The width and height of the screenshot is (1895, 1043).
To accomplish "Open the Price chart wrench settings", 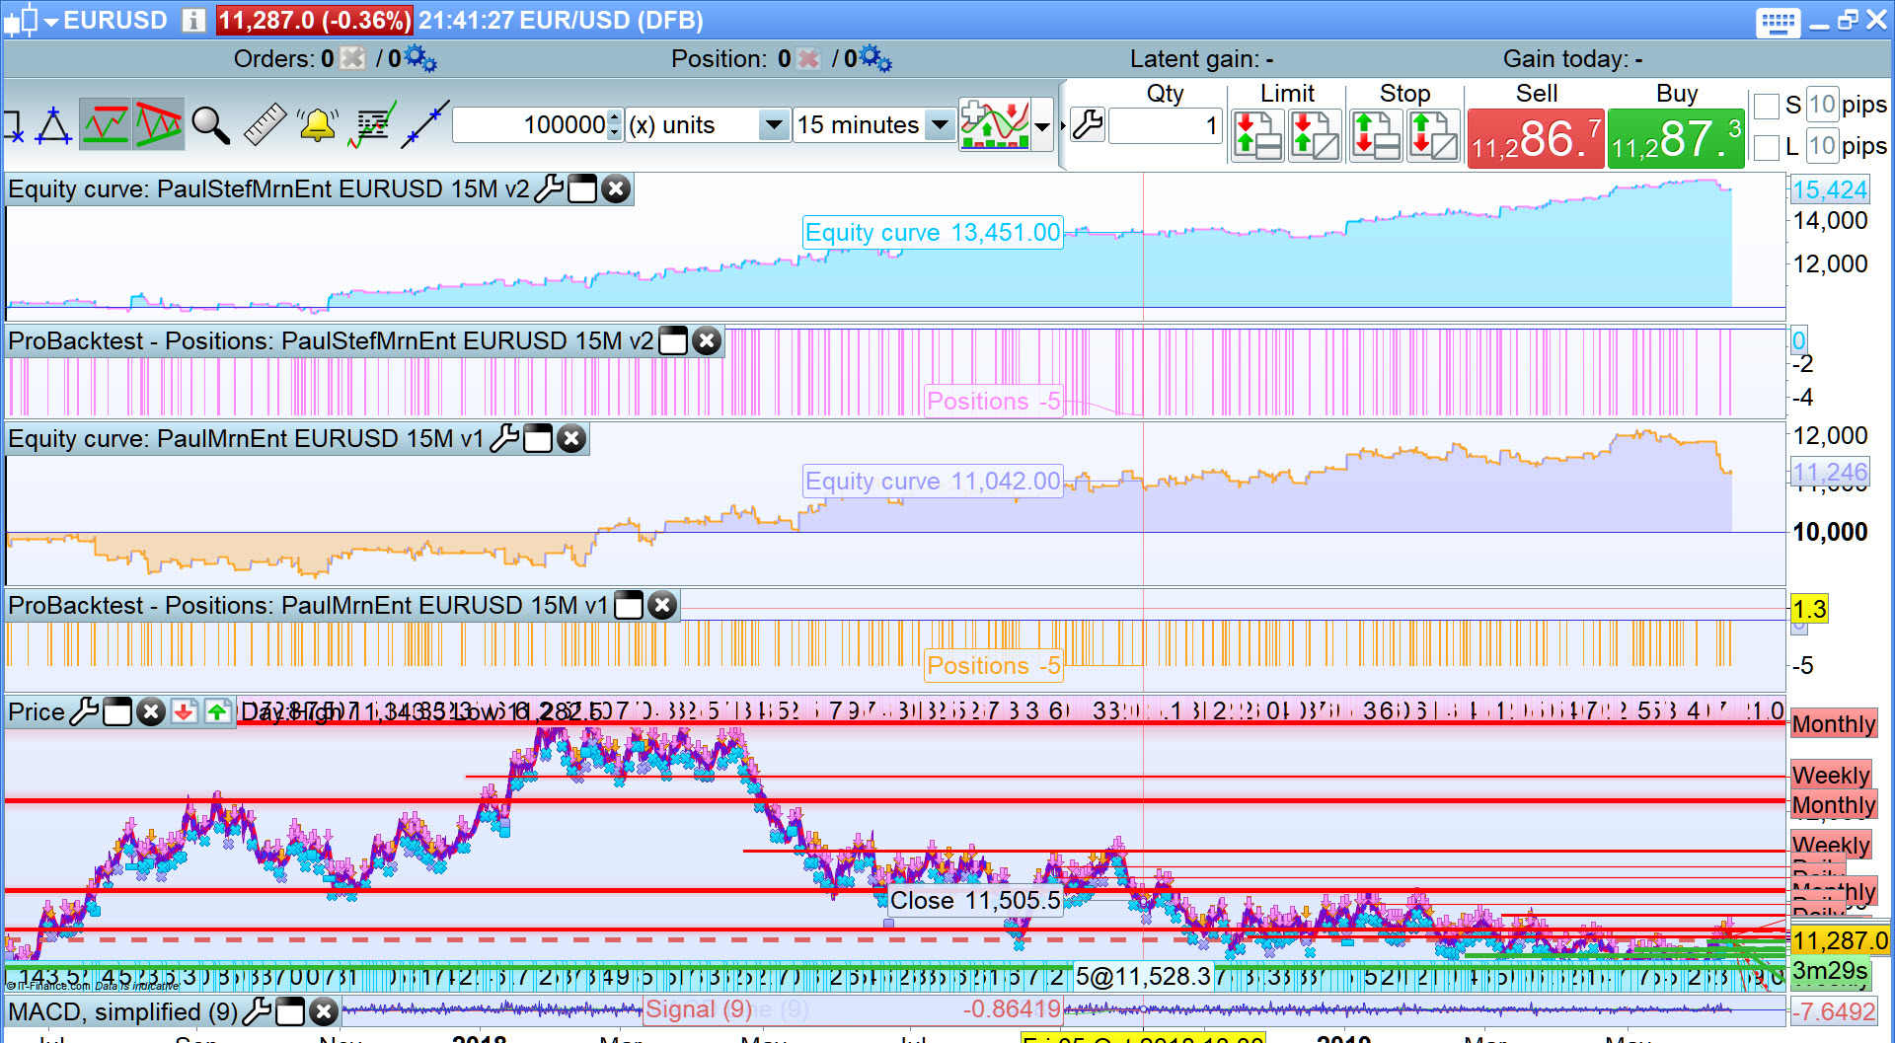I will click(84, 711).
